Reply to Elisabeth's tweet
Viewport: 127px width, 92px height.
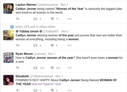tap(18, 90)
